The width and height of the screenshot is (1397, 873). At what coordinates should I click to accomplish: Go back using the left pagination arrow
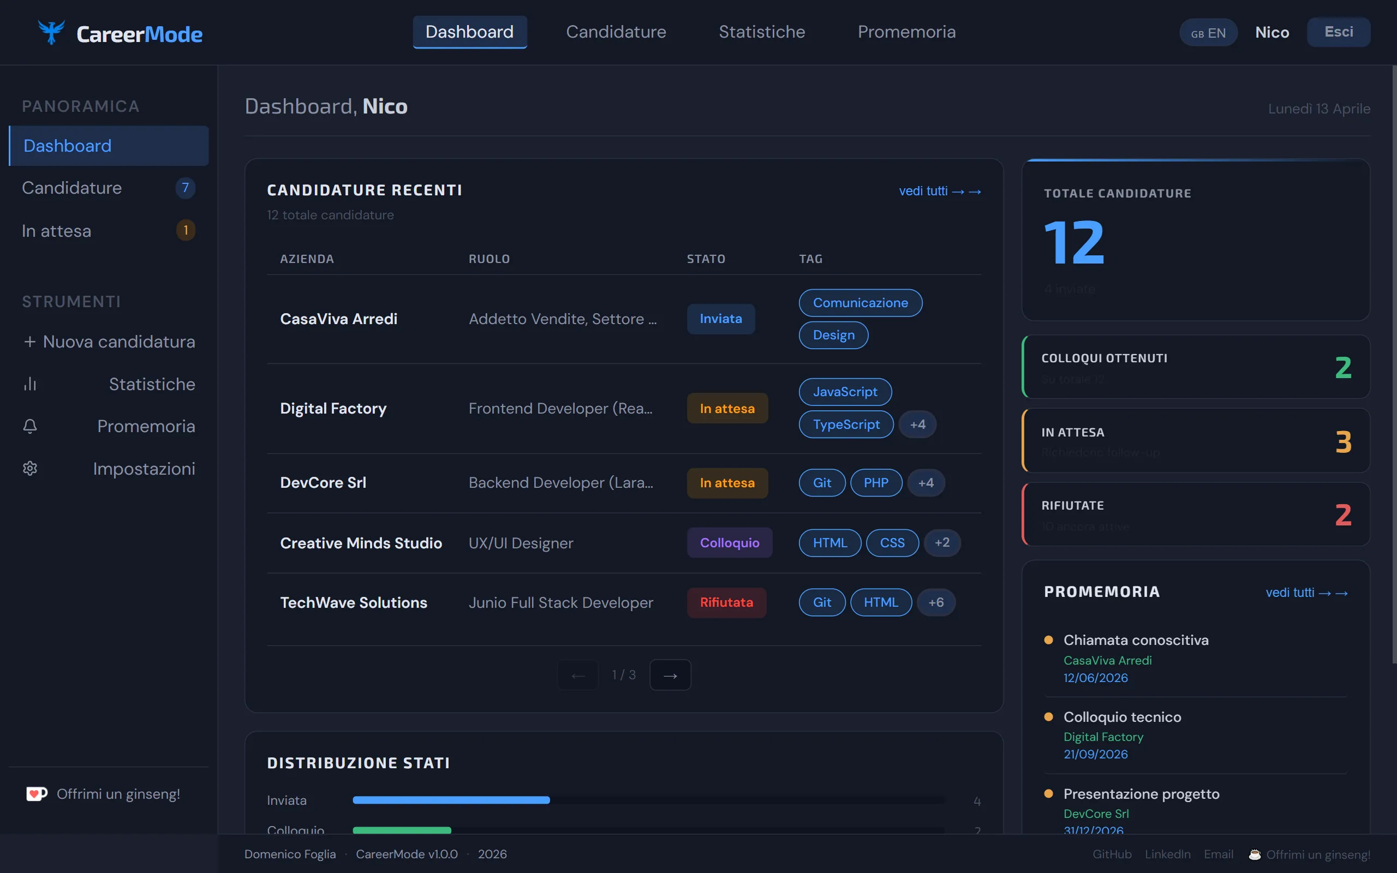point(577,674)
